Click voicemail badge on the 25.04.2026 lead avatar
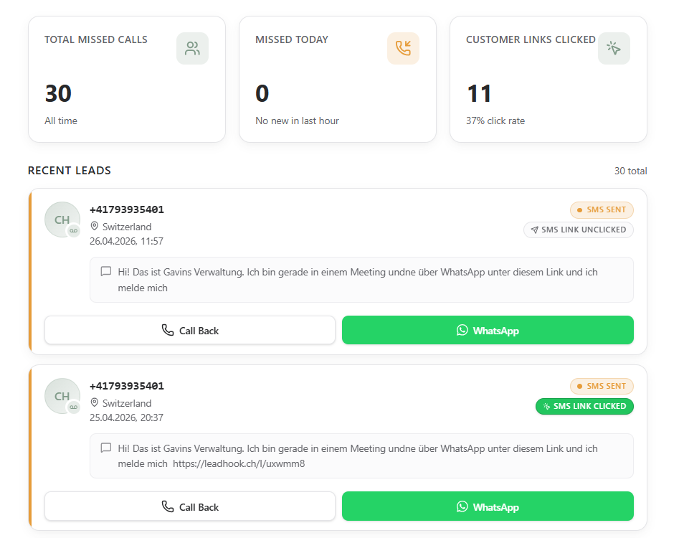 [74, 407]
